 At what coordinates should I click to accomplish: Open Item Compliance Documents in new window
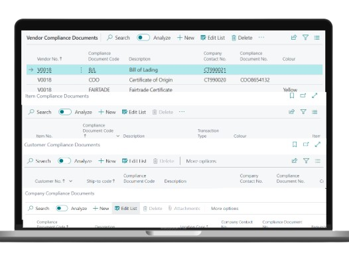[303, 96]
